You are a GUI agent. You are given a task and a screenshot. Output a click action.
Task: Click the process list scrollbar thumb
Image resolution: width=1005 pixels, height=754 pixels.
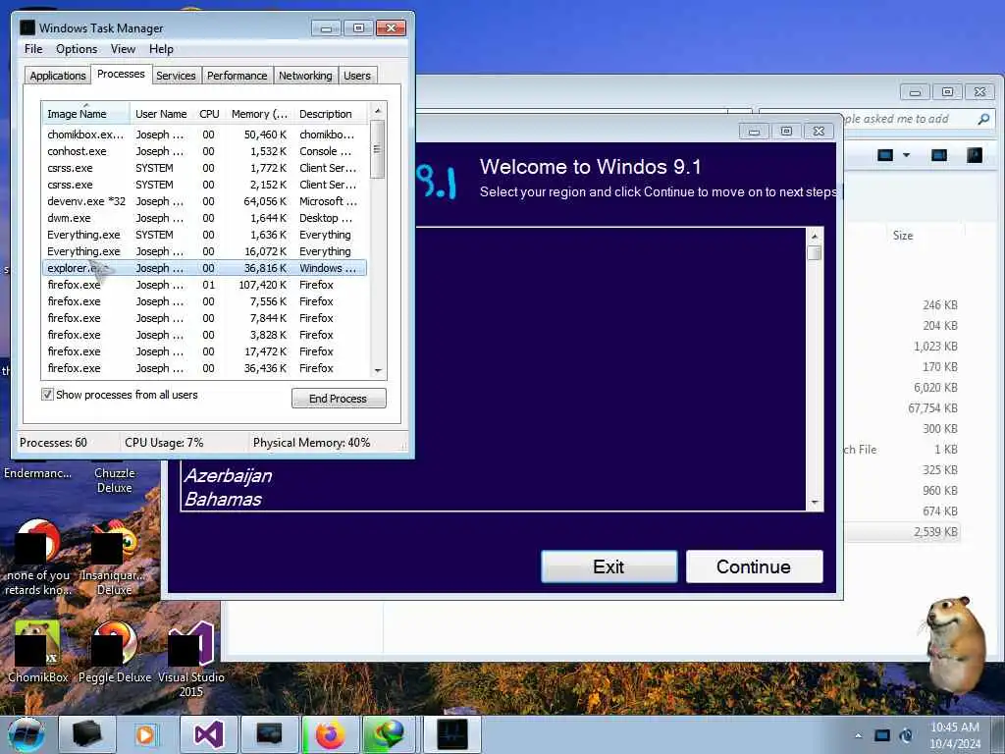pos(377,149)
